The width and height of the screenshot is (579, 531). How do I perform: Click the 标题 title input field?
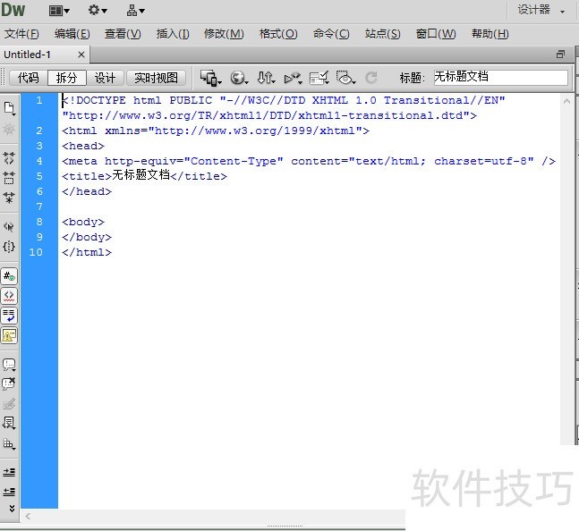501,78
